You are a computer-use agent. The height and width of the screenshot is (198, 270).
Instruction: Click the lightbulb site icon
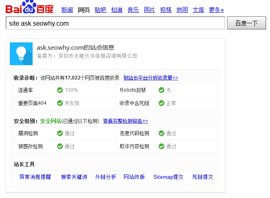(x=21, y=54)
